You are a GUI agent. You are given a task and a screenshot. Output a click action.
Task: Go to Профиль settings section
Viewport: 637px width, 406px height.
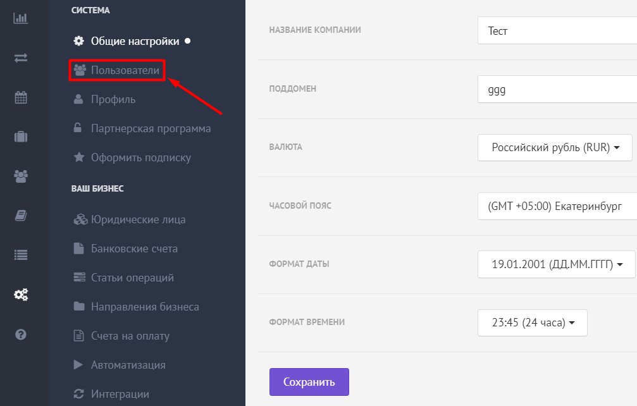(113, 99)
